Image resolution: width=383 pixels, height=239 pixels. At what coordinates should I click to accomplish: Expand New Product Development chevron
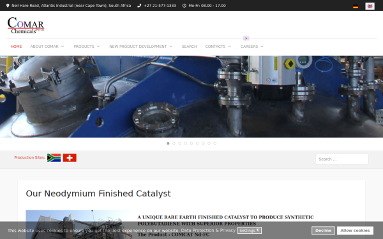pyautogui.click(x=170, y=47)
